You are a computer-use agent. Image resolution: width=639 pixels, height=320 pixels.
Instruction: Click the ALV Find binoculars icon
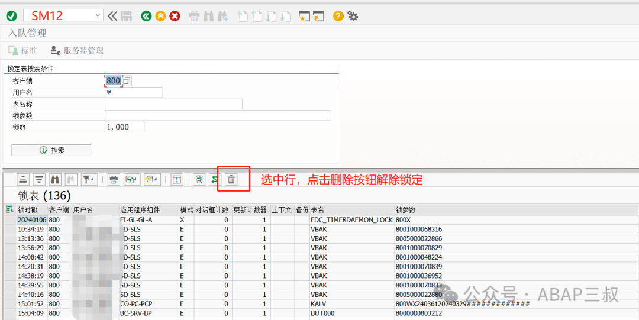coord(54,179)
